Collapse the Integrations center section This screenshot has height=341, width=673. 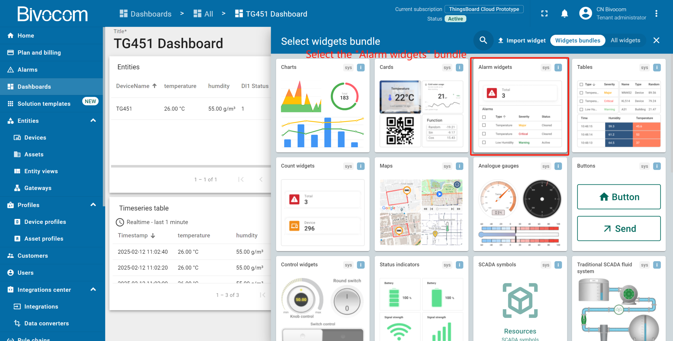(93, 290)
